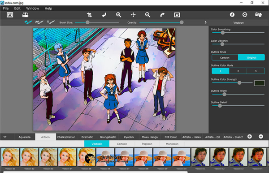Click the redo arrow icon
This screenshot has height=173, width=269.
[x=162, y=15]
